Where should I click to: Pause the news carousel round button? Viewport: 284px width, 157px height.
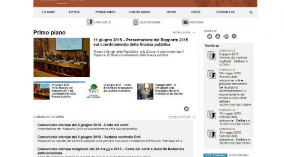click(x=186, y=109)
